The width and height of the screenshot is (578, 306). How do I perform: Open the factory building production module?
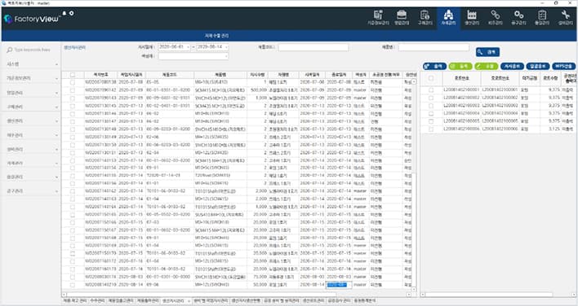(472, 17)
